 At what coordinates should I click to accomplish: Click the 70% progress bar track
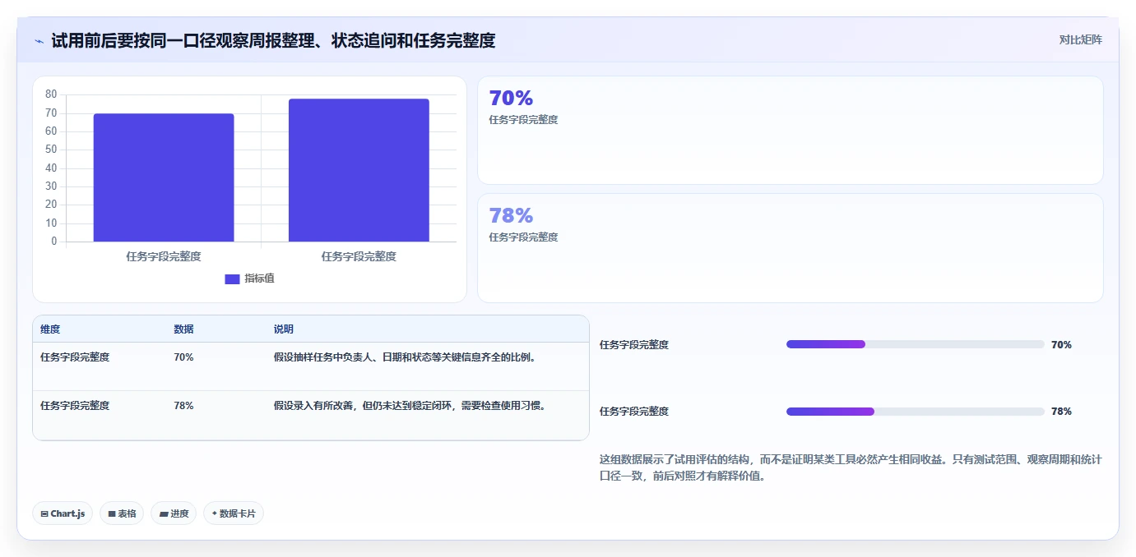click(x=915, y=344)
